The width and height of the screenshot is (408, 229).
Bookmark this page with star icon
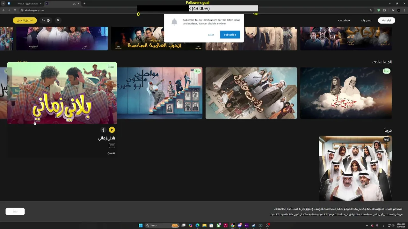pos(371,10)
